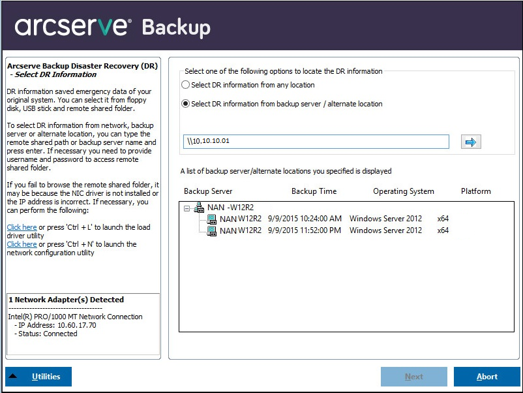
Task: Click the Operating System column header
Action: tap(403, 191)
